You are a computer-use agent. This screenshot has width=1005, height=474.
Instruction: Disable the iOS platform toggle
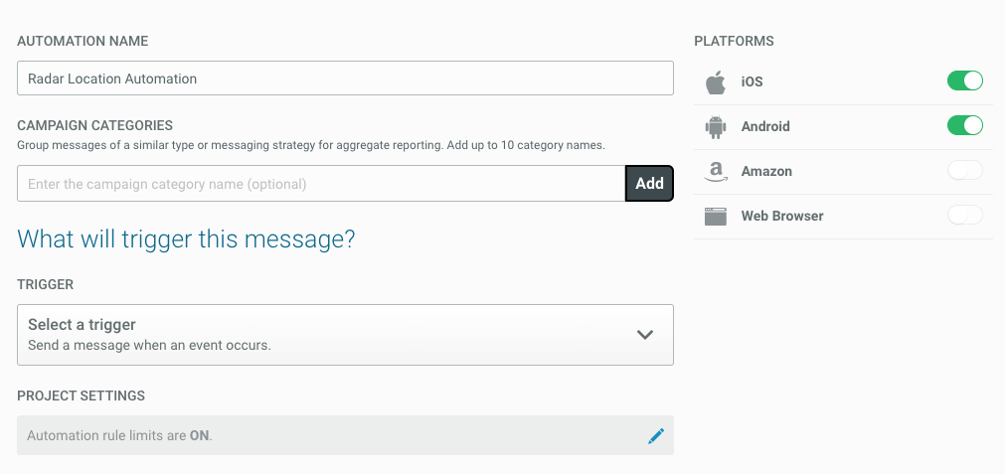coord(964,81)
